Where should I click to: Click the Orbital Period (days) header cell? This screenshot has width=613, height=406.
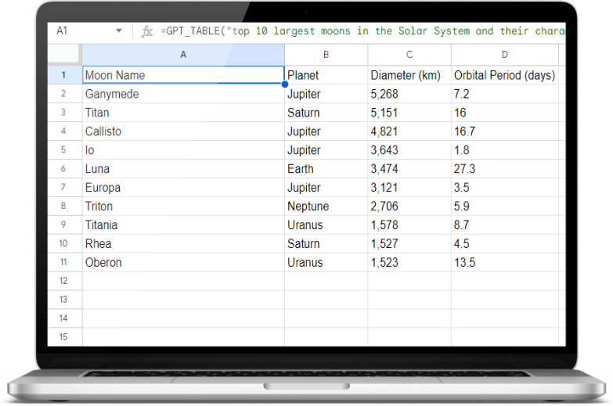[504, 75]
